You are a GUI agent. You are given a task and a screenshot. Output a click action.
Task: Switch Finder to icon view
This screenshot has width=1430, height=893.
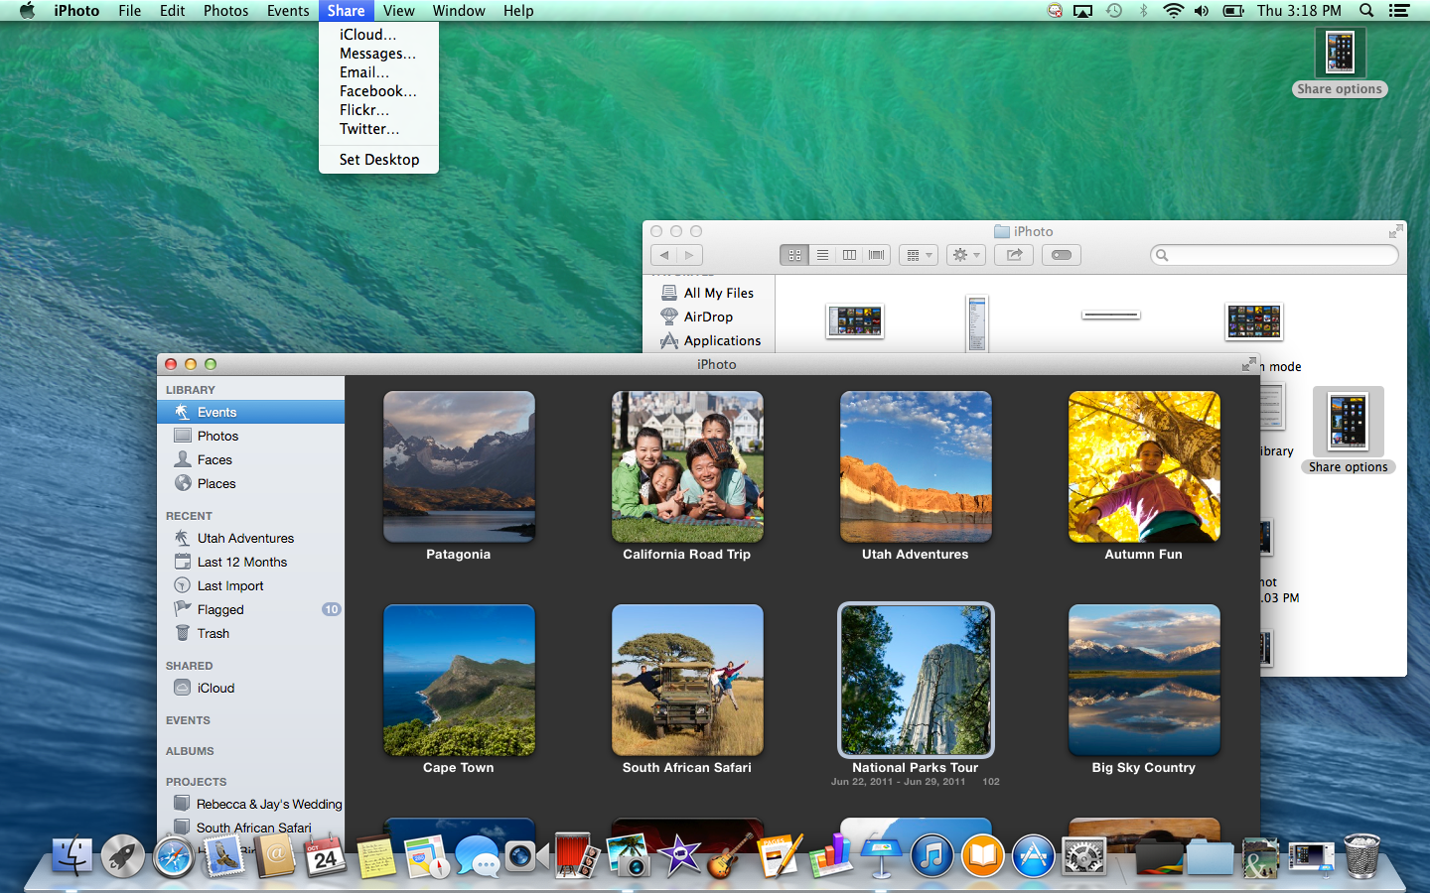794,255
